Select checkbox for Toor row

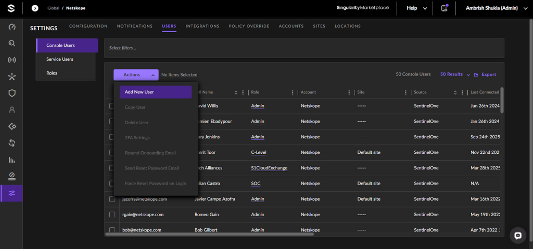(111, 152)
